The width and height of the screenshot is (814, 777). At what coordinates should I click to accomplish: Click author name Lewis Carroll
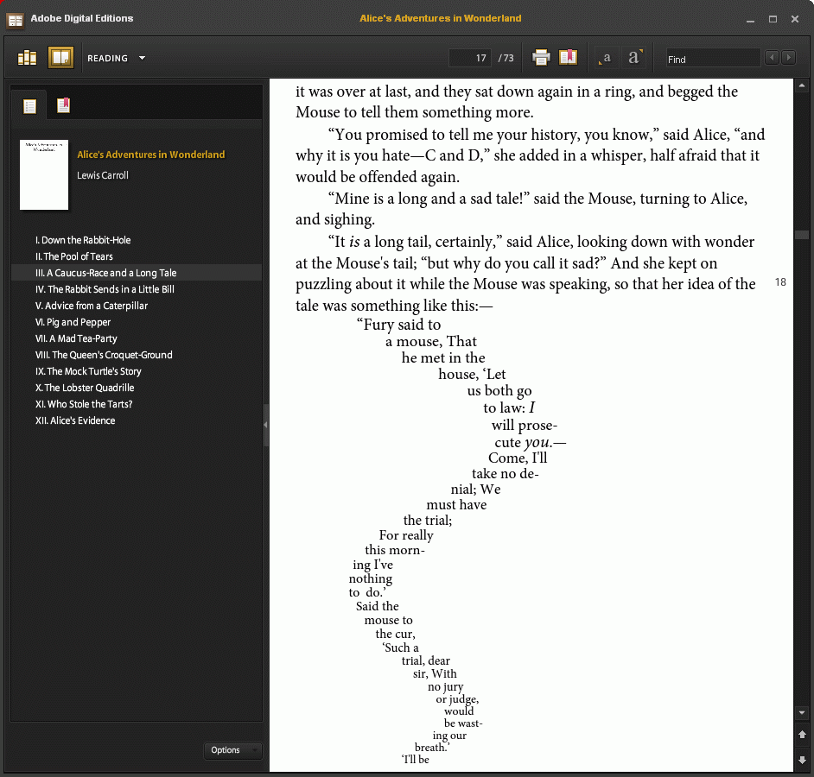(103, 175)
